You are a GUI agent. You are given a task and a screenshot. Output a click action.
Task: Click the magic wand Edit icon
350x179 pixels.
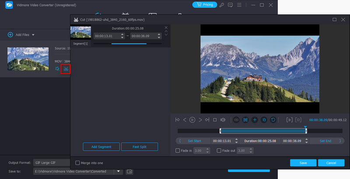[57, 69]
